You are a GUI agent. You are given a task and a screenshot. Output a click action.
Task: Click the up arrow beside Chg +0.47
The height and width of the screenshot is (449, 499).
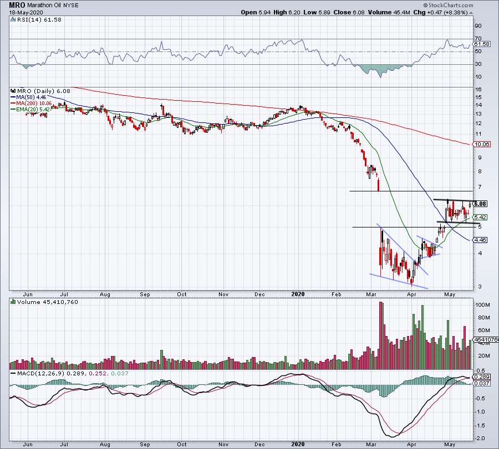[471, 13]
